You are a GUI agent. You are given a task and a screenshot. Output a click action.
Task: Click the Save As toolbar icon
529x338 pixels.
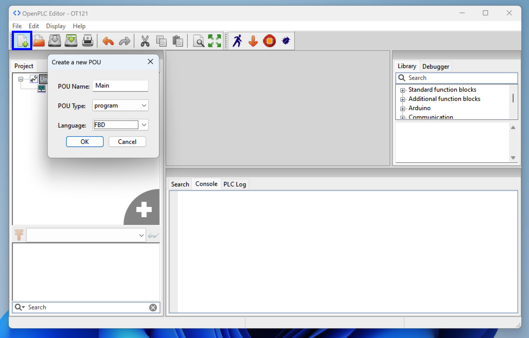(x=71, y=41)
